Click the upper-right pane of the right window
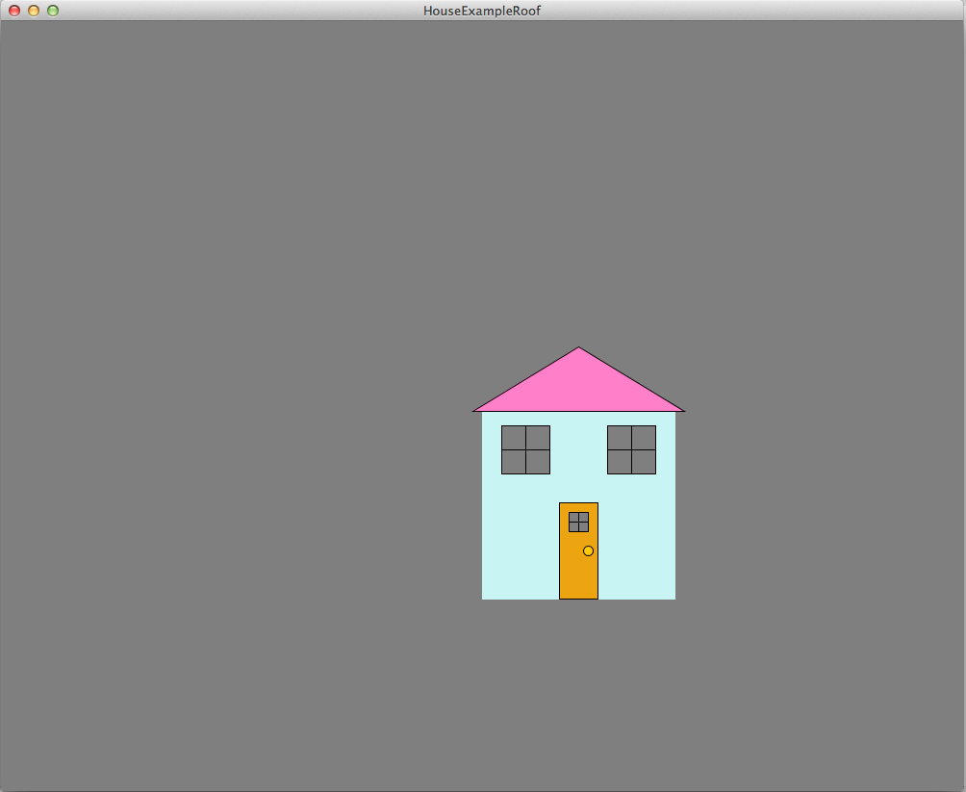Viewport: 966px width, 792px height. pyautogui.click(x=644, y=438)
